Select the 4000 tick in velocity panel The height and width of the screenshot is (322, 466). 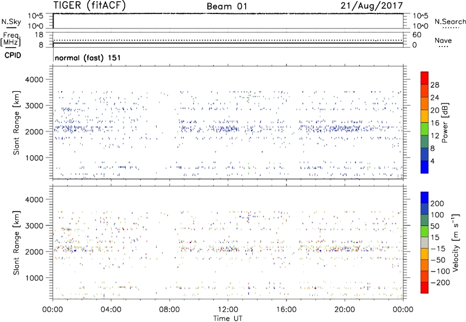click(34, 199)
